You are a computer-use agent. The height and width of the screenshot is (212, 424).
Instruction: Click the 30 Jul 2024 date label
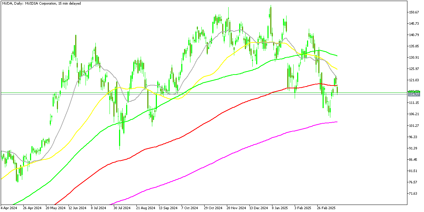[x=123, y=208]
